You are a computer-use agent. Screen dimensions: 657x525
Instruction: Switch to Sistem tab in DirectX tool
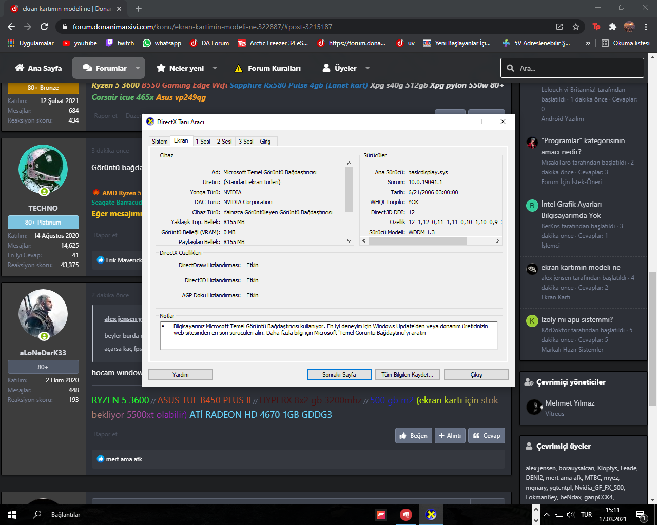[x=160, y=142]
